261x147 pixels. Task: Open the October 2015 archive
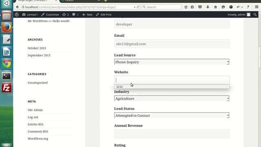pos(37,48)
